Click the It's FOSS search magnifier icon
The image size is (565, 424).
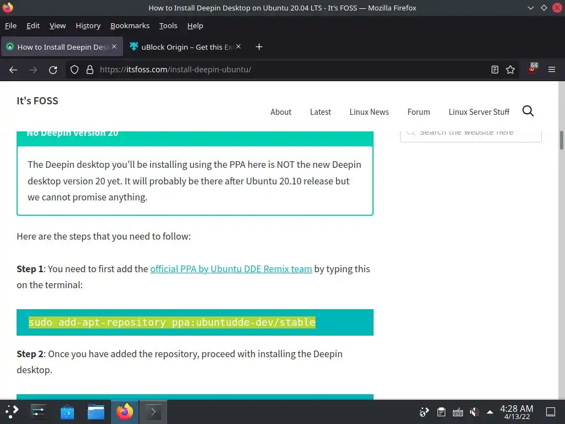528,111
